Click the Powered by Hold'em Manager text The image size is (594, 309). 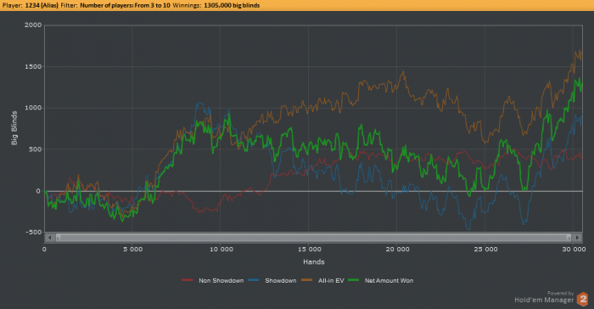pos(544,298)
